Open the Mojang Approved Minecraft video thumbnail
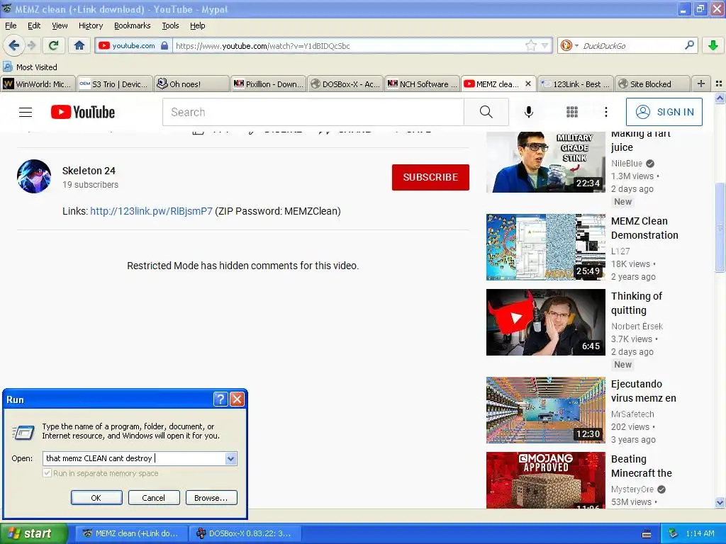The height and width of the screenshot is (544, 726). click(x=545, y=480)
